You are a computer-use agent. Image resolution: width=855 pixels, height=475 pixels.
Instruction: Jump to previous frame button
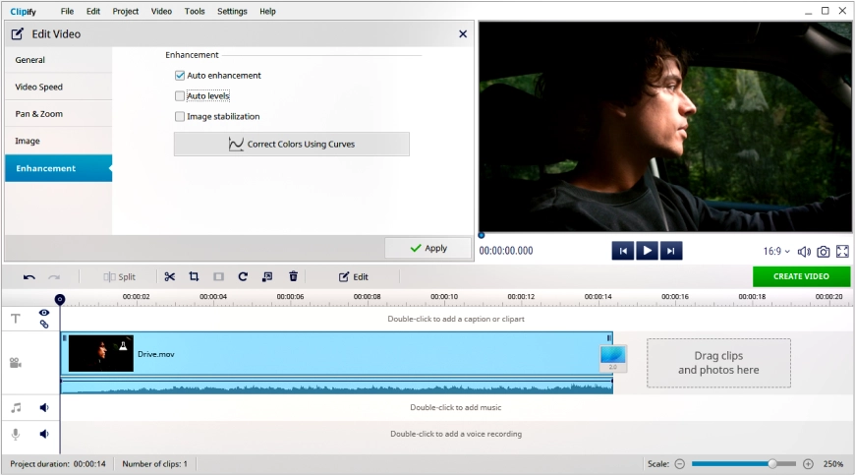[623, 251]
